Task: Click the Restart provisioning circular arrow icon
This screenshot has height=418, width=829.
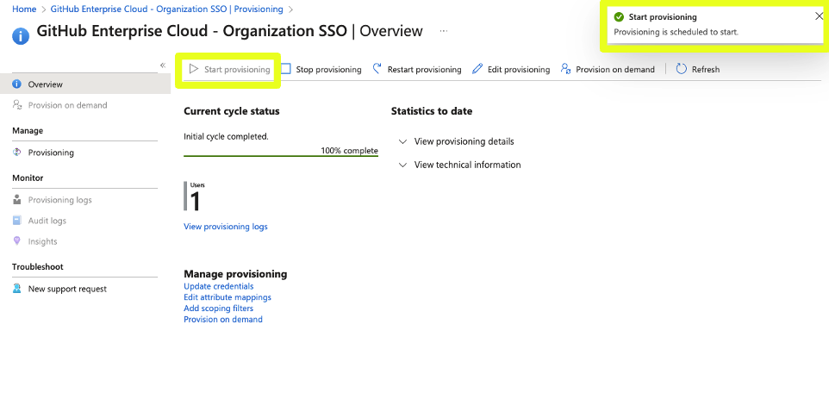Action: 377,69
